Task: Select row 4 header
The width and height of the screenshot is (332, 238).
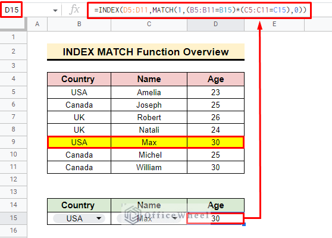Action: pyautogui.click(x=13, y=79)
